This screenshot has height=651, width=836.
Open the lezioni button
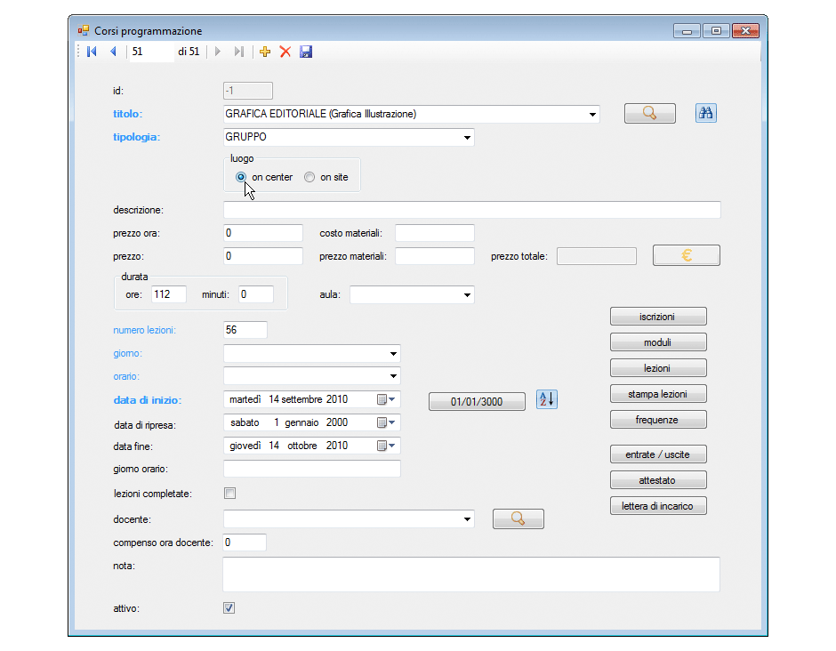658,368
